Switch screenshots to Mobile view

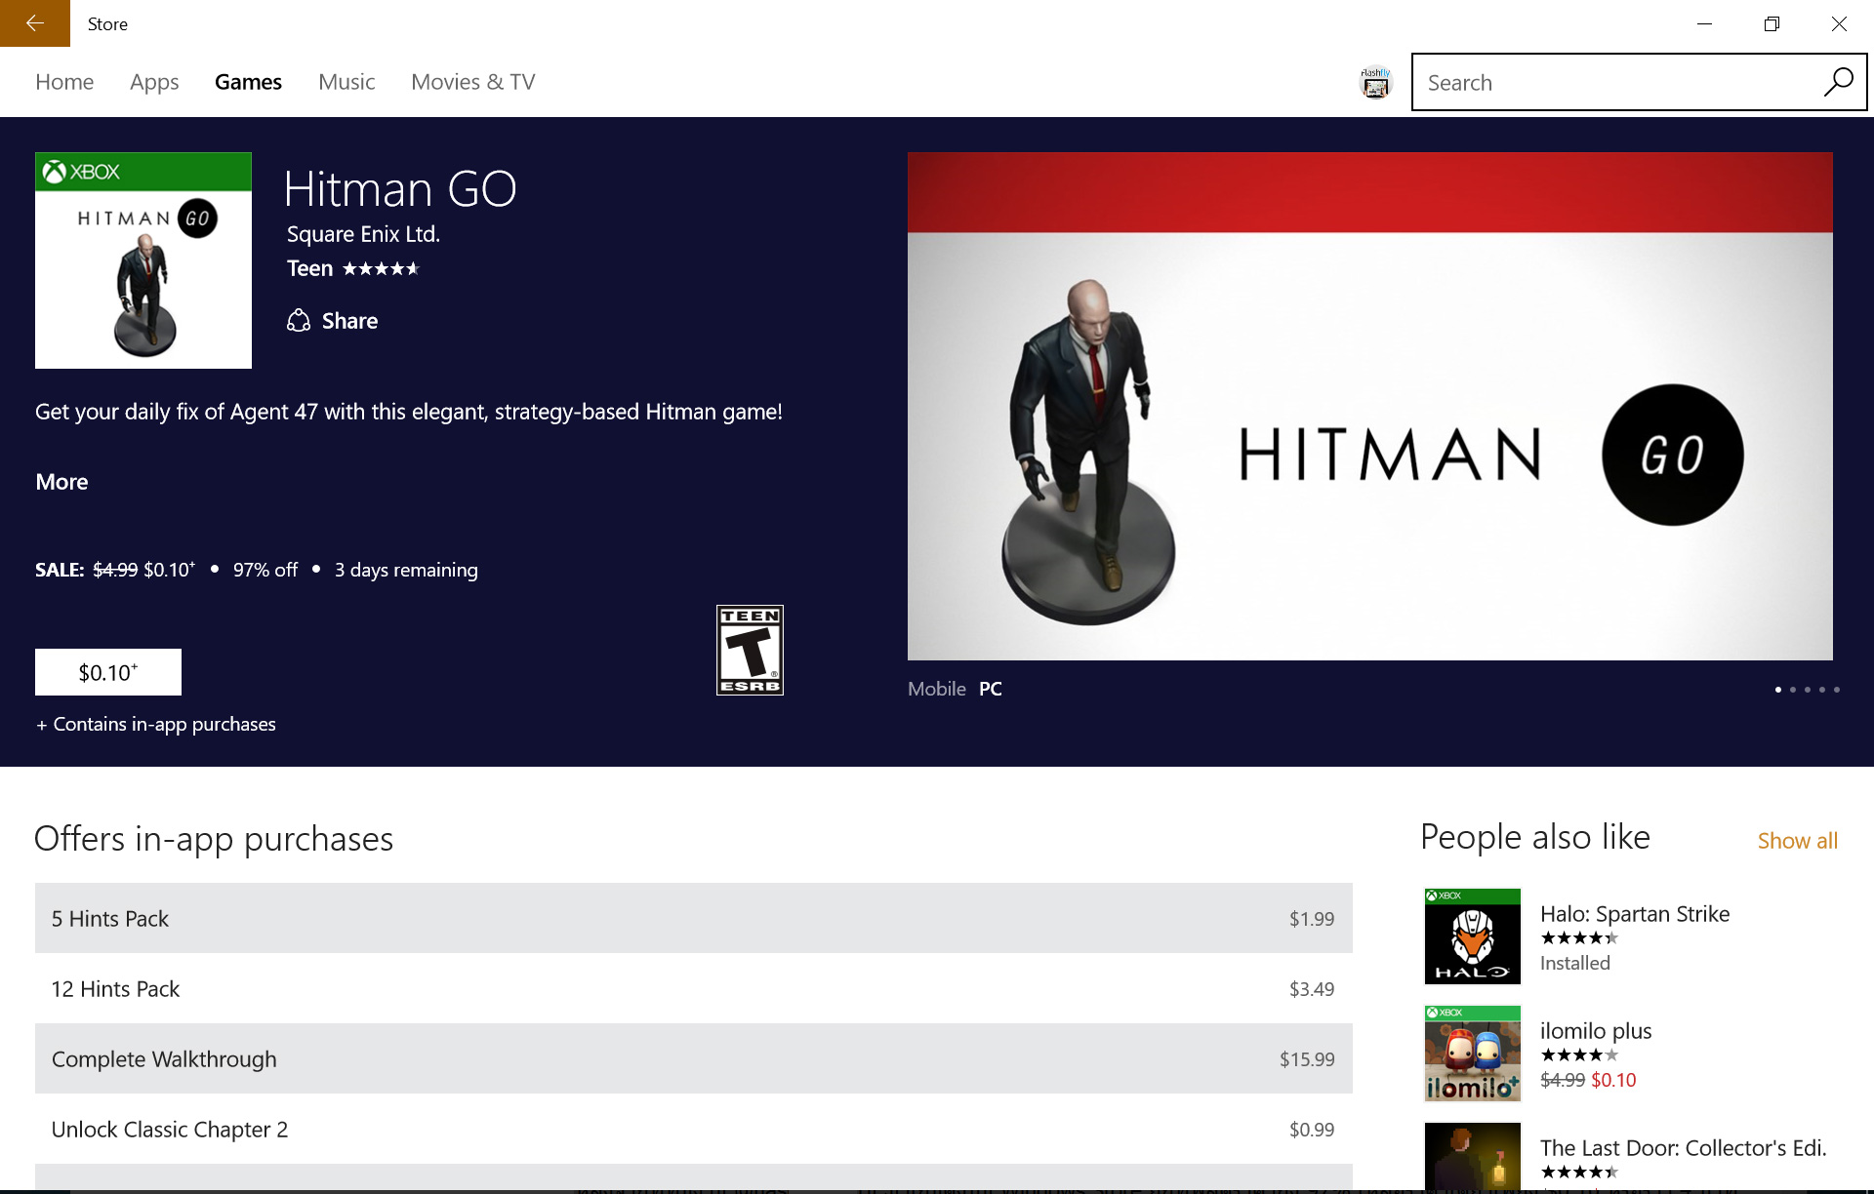tap(936, 689)
